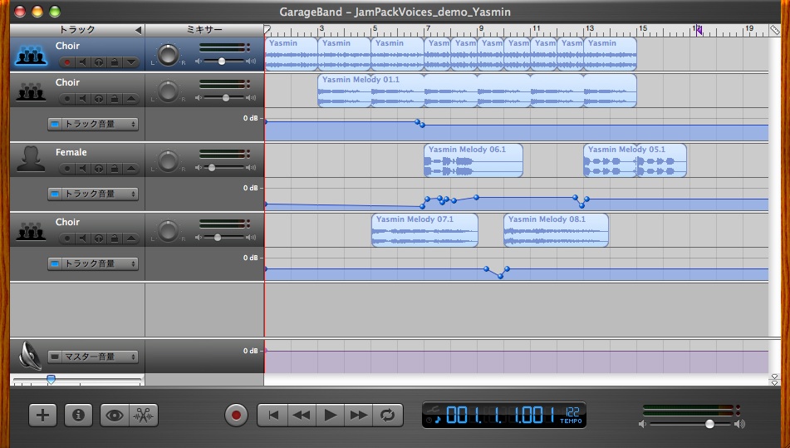Click the LCD time position display

pyautogui.click(x=500, y=416)
